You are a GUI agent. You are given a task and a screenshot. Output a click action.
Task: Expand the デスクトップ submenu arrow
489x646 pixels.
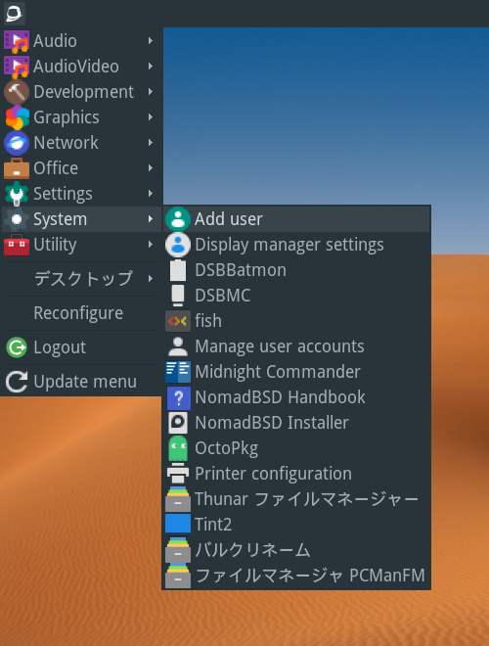click(x=151, y=279)
